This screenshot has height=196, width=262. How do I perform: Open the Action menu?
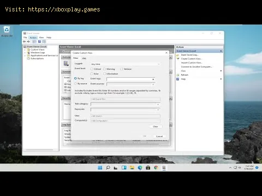click(33, 38)
